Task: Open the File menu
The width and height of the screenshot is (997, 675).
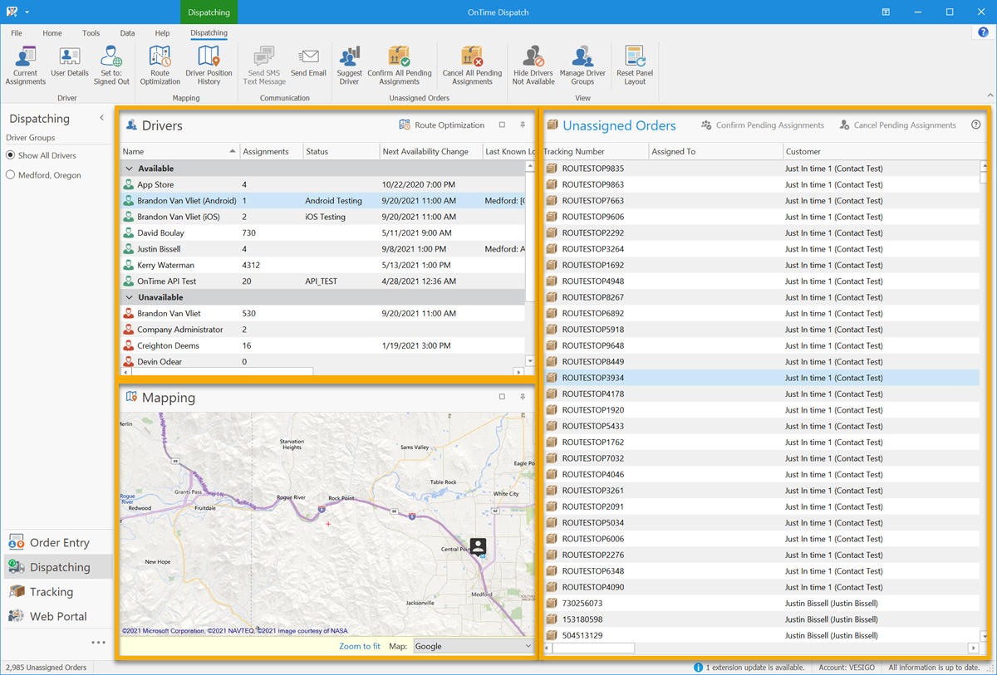Action: click(17, 33)
